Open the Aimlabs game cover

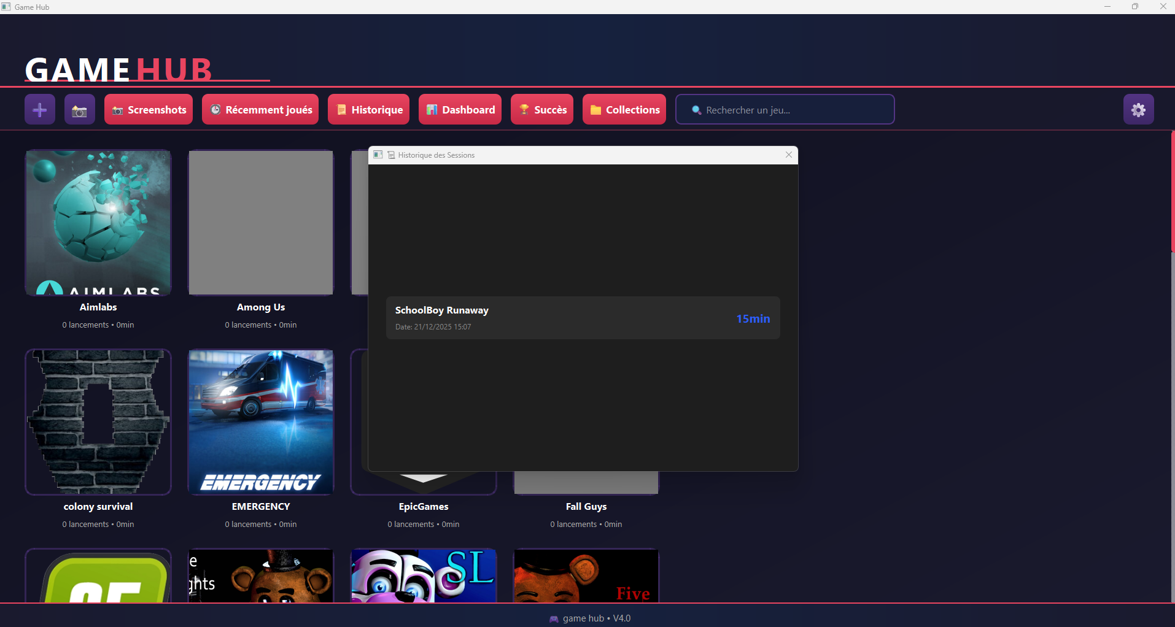point(98,223)
